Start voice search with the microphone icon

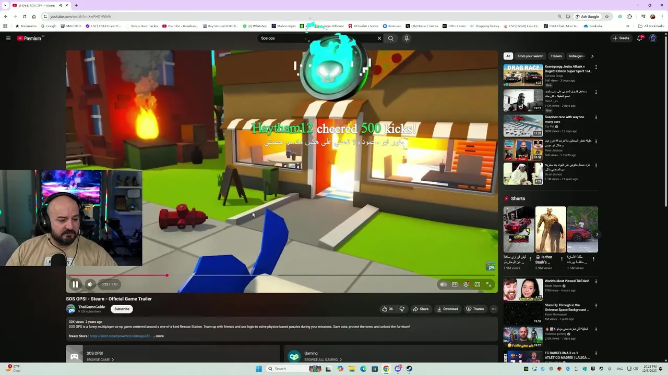coord(407,38)
